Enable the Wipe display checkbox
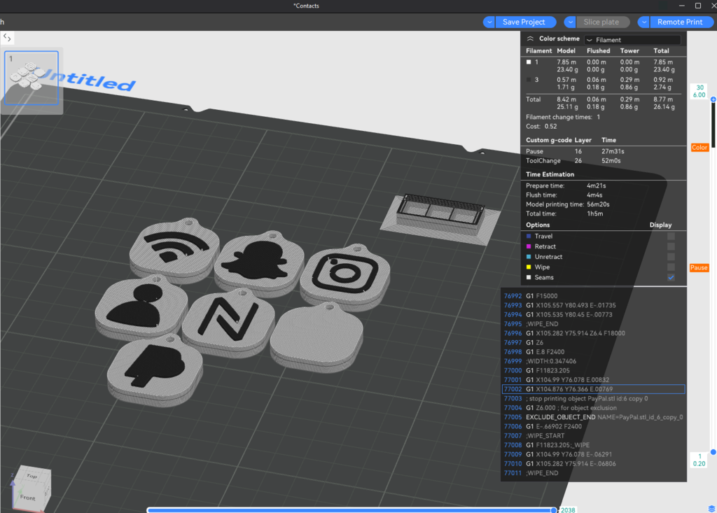This screenshot has height=513, width=717. tap(671, 267)
